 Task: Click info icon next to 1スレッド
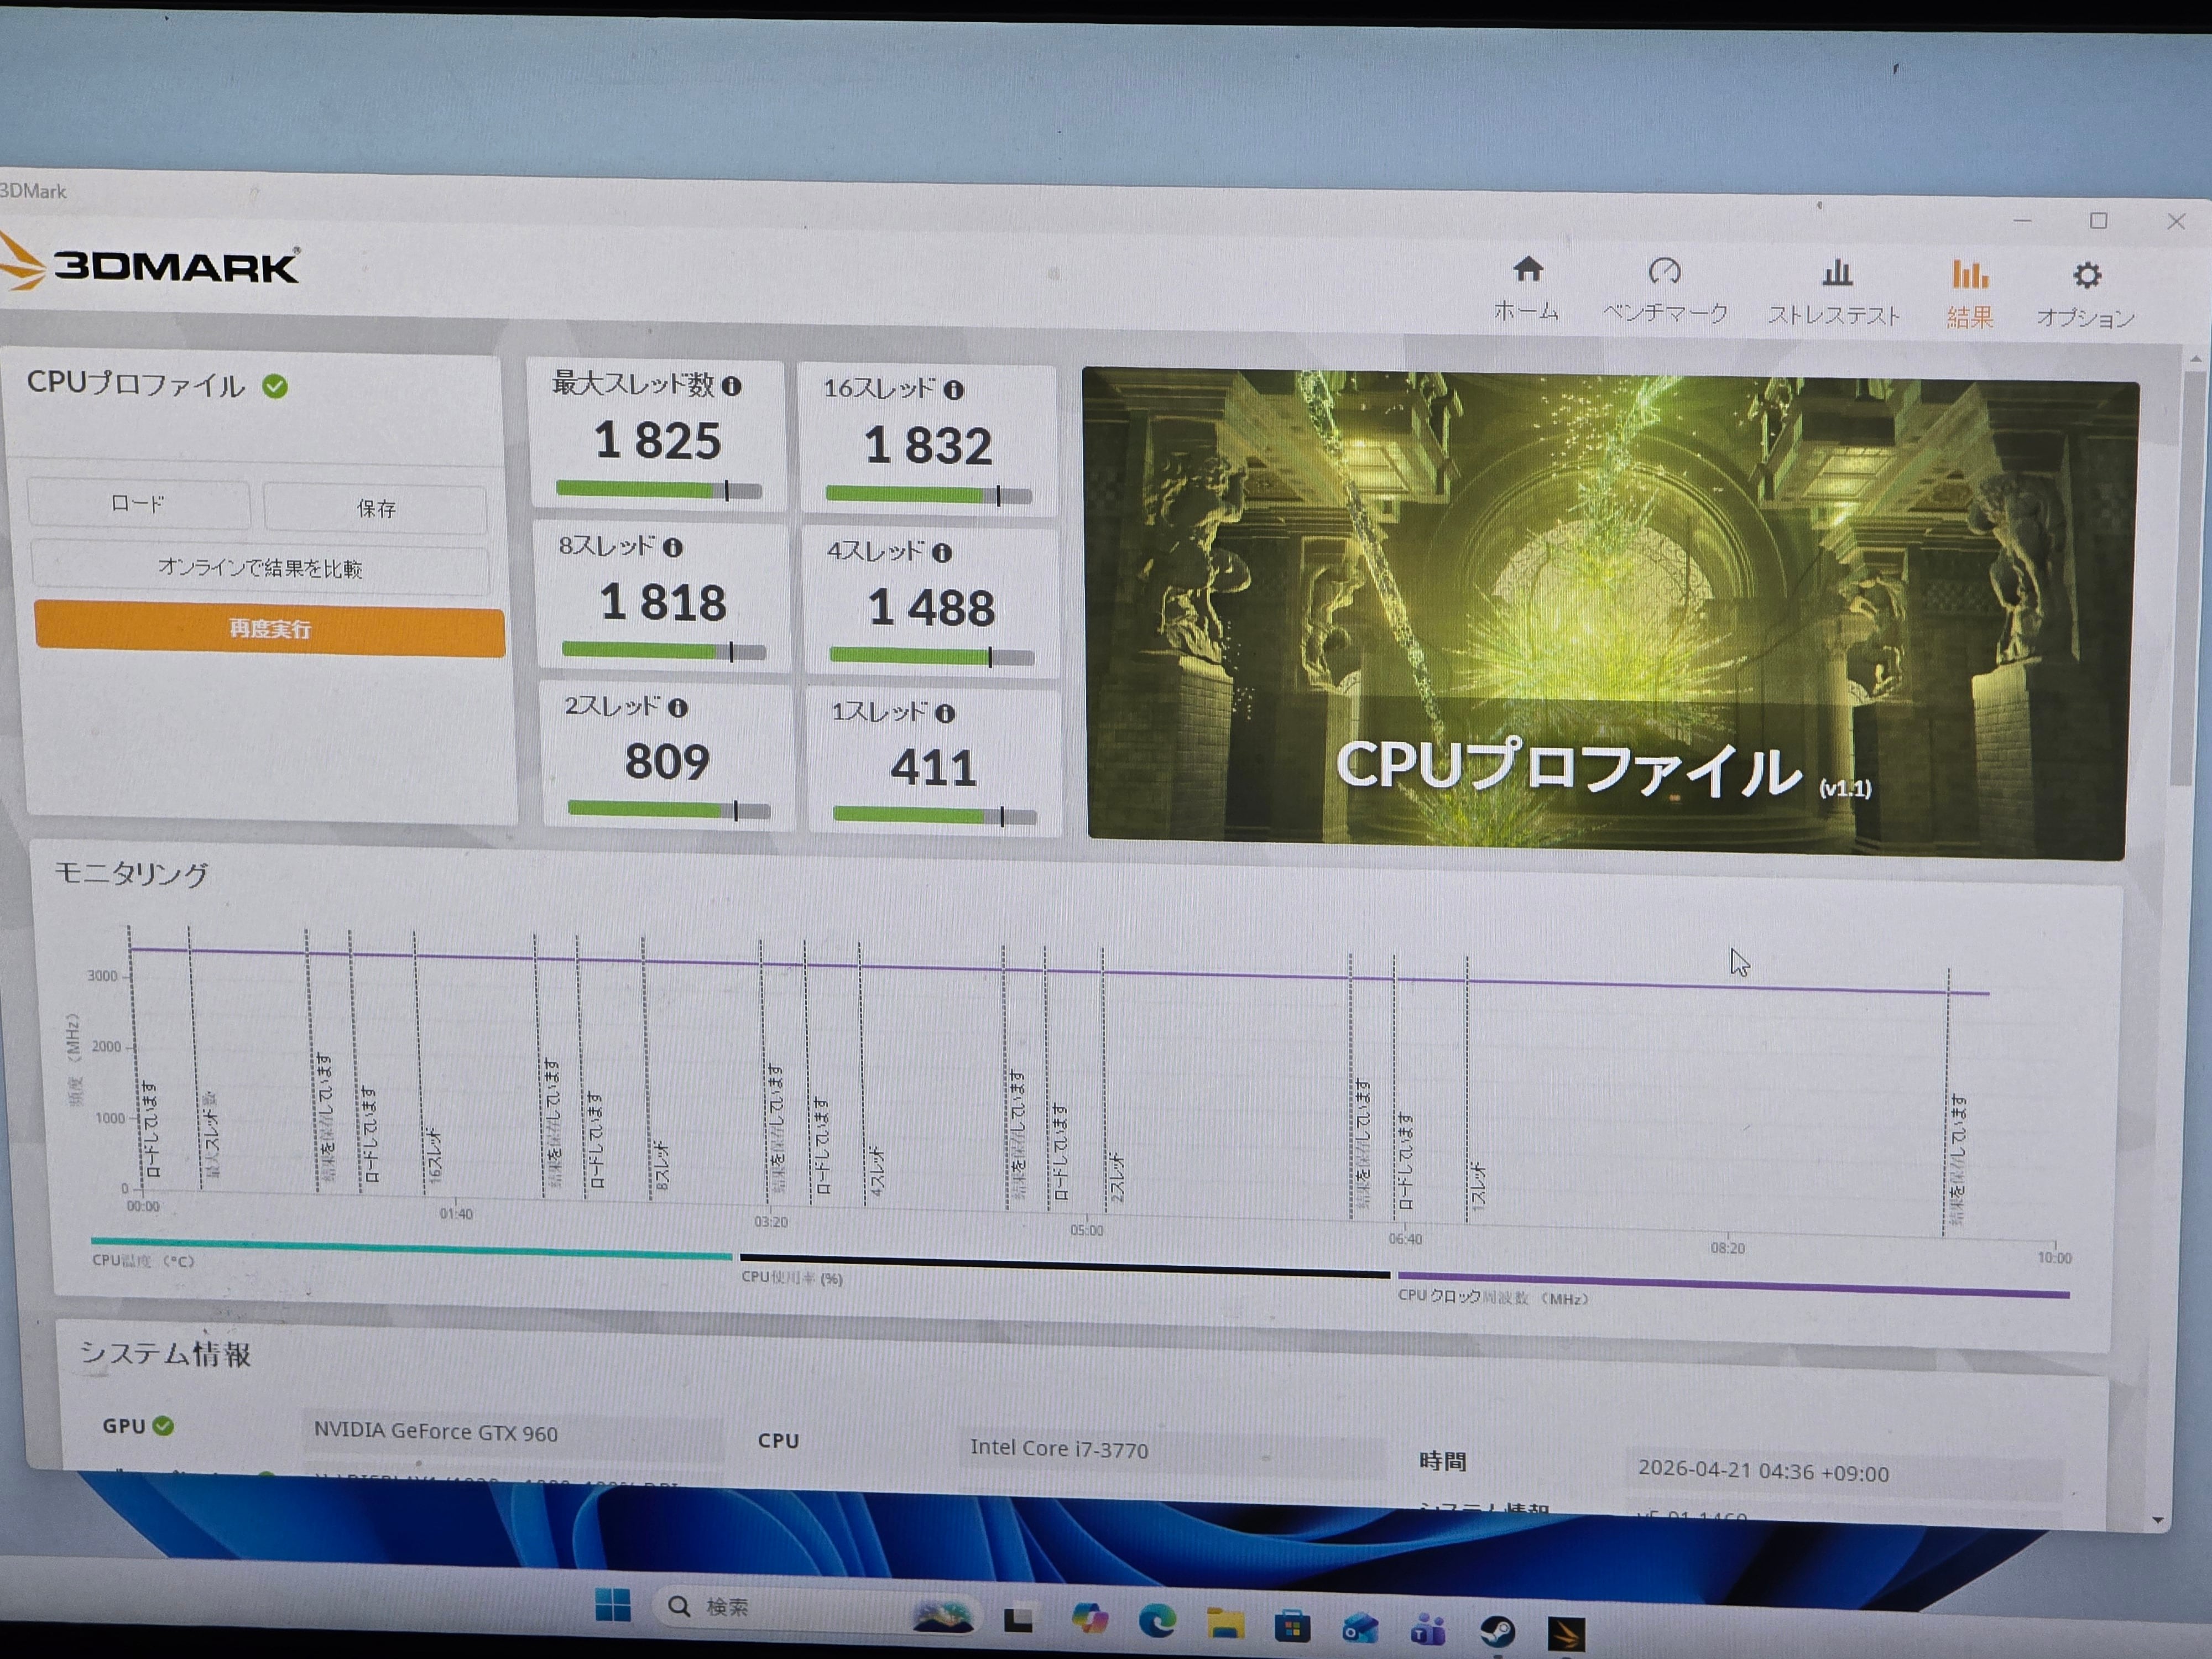945,713
